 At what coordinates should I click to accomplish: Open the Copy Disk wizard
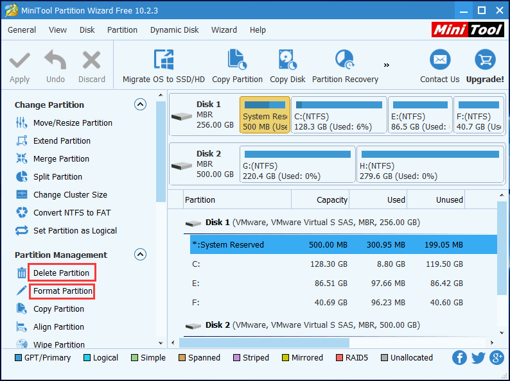click(288, 60)
